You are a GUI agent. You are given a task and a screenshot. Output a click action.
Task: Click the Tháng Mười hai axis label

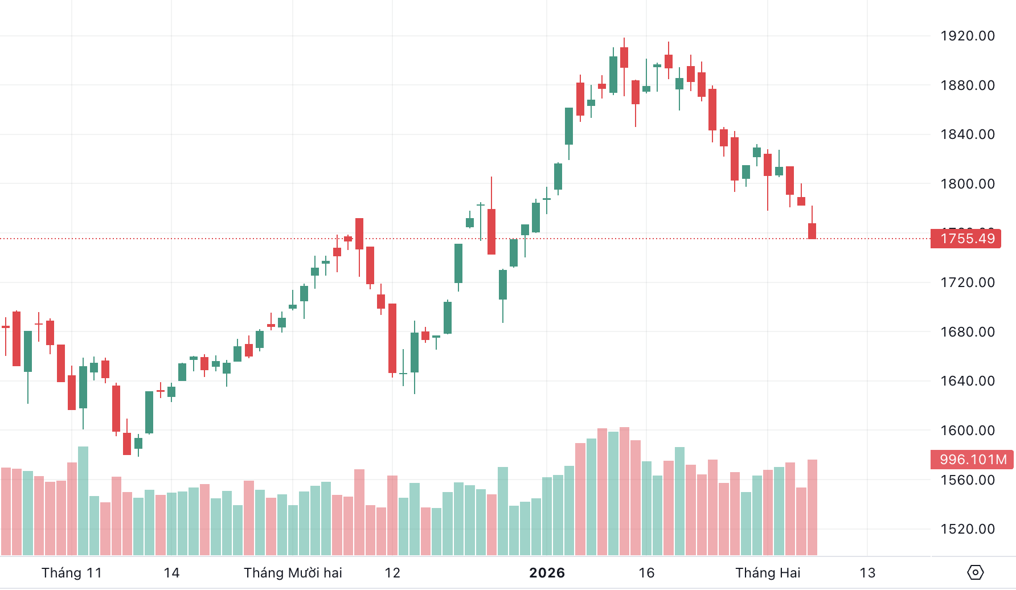coord(293,573)
